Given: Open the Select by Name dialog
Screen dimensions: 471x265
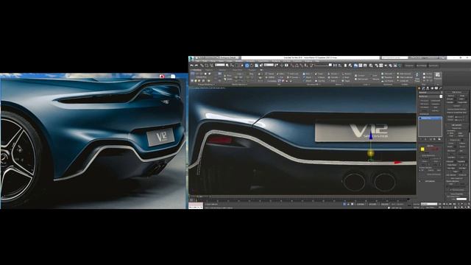Looking at the screenshot, I should pos(232,66).
